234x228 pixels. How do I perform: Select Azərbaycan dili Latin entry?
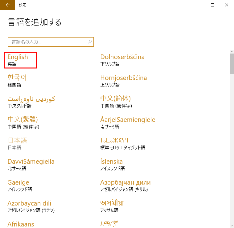29,206
